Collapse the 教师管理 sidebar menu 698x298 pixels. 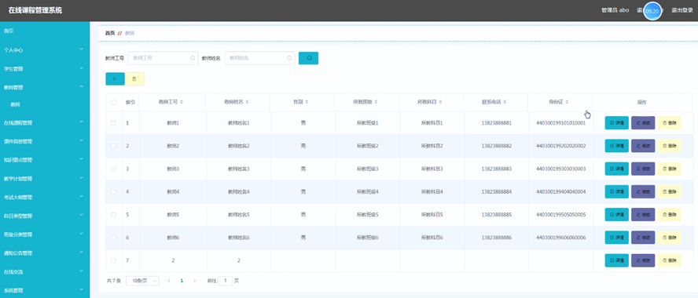pos(45,88)
